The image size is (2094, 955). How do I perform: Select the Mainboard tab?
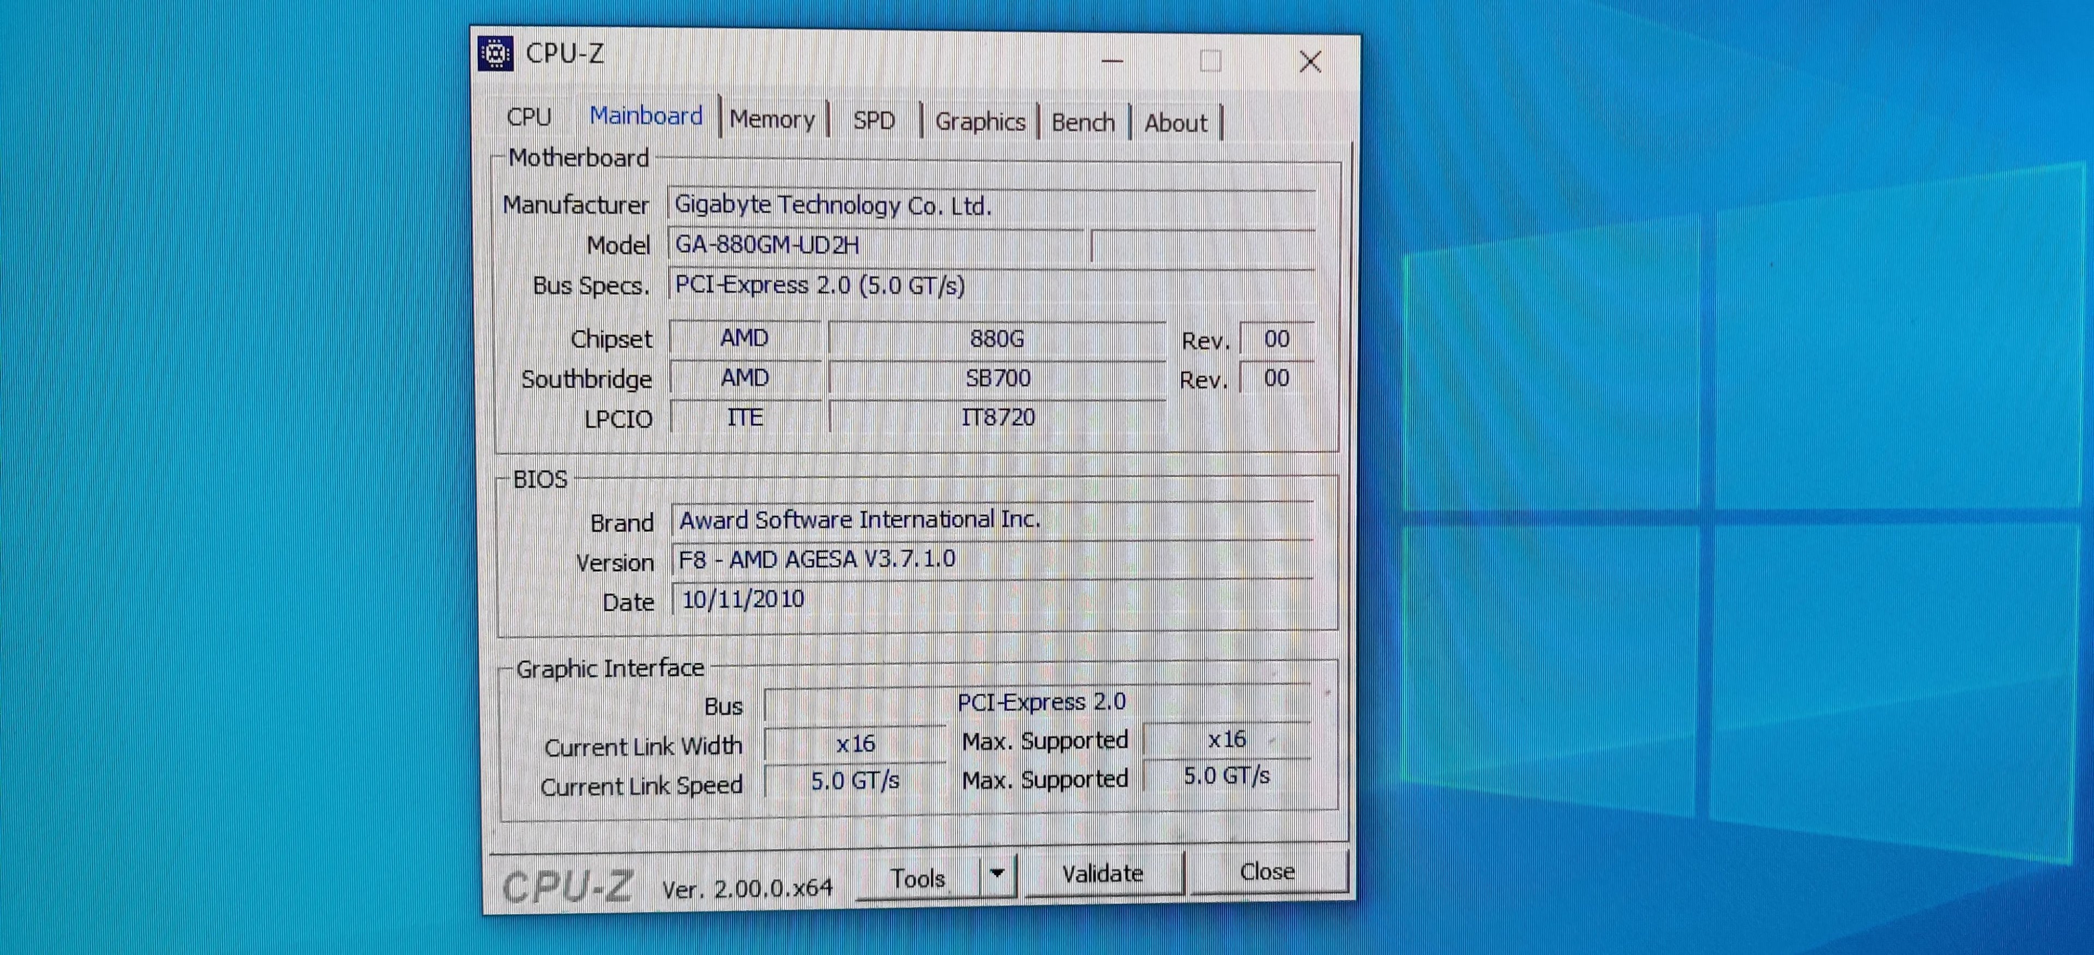(646, 116)
